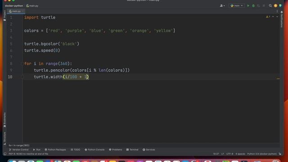Open the Notifications tool window
Viewport: 288px width, 162px height.
coord(282,19)
